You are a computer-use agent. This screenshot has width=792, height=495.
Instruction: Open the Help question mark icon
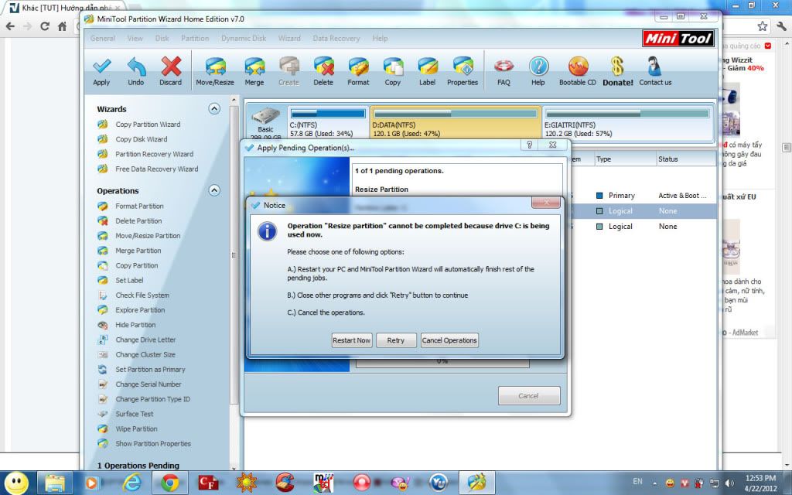point(538,67)
